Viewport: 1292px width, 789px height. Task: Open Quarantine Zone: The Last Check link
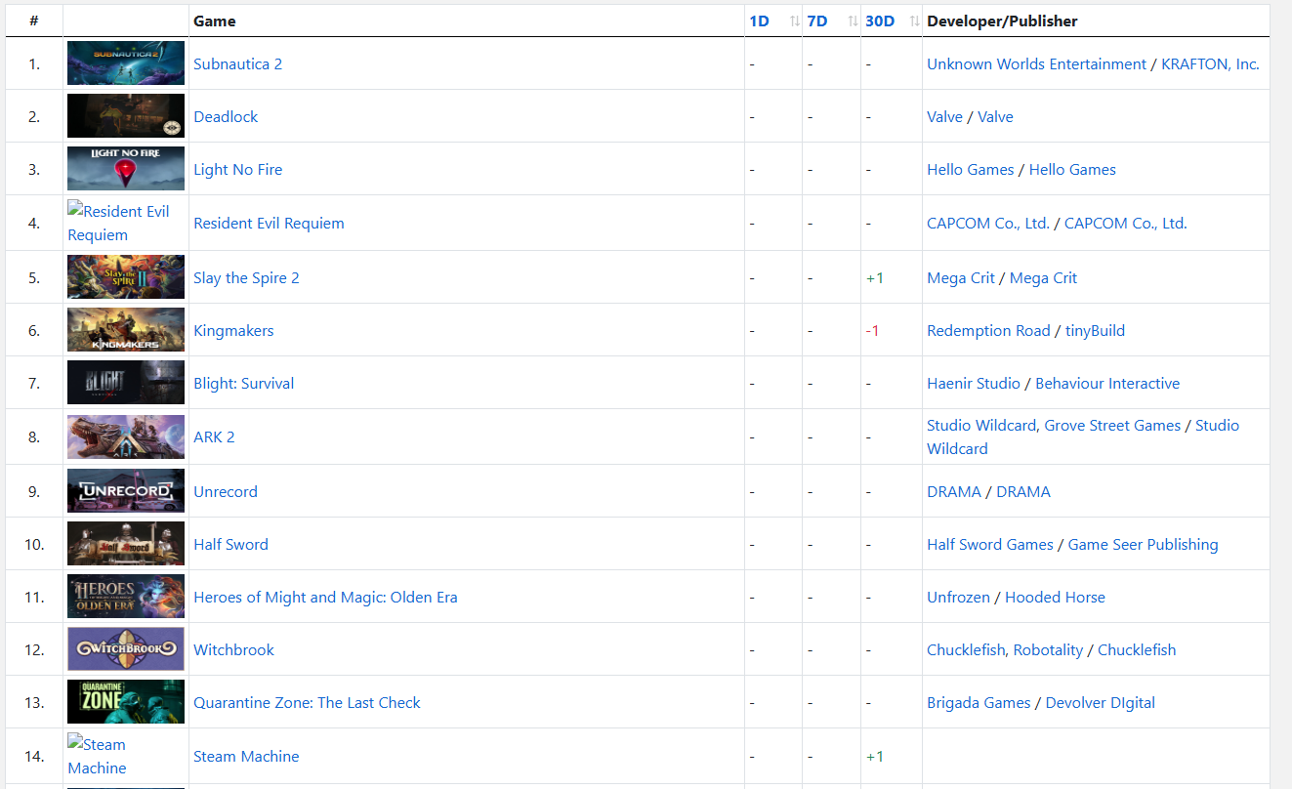click(307, 703)
